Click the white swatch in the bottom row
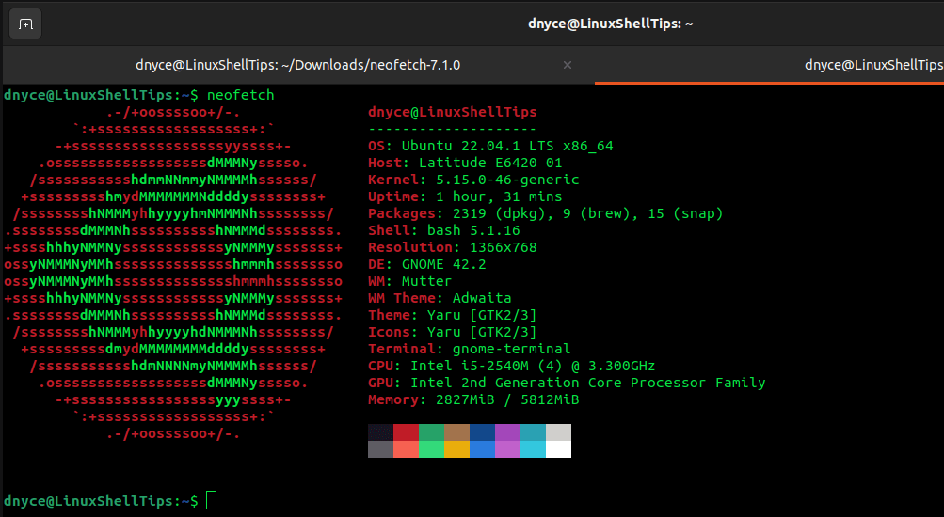944x517 pixels. (558, 449)
